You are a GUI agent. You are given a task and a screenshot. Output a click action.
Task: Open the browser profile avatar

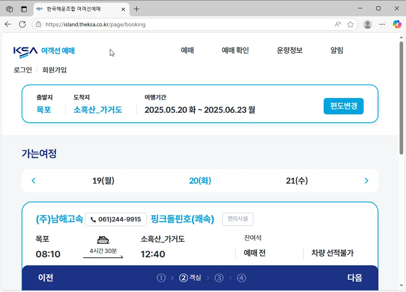point(367,24)
